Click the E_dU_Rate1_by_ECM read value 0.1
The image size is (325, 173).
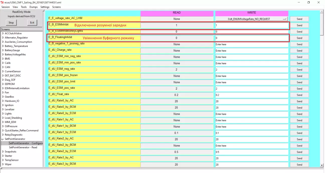(177, 133)
